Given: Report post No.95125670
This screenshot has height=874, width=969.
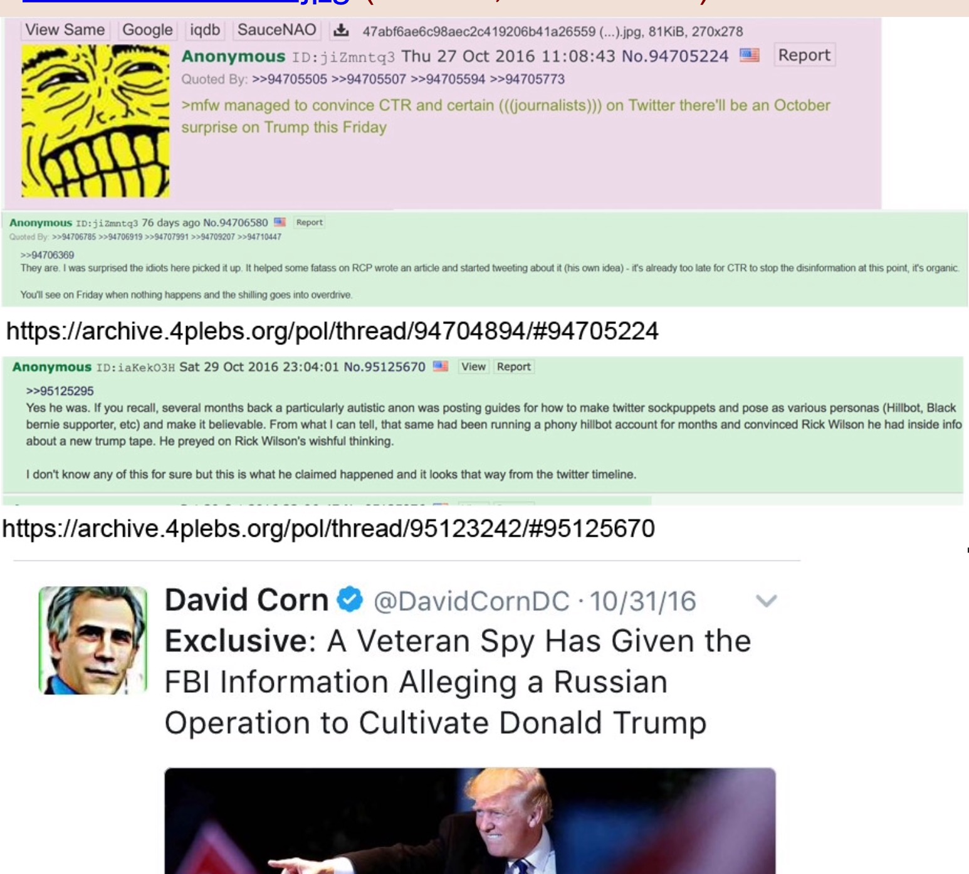Looking at the screenshot, I should pyautogui.click(x=514, y=367).
